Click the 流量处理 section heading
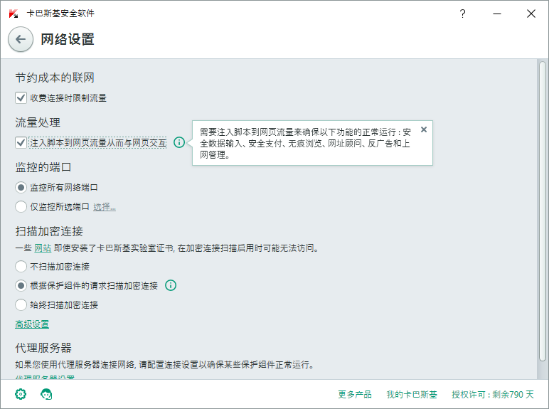Image resolution: width=549 pixels, height=409 pixels. 38,122
